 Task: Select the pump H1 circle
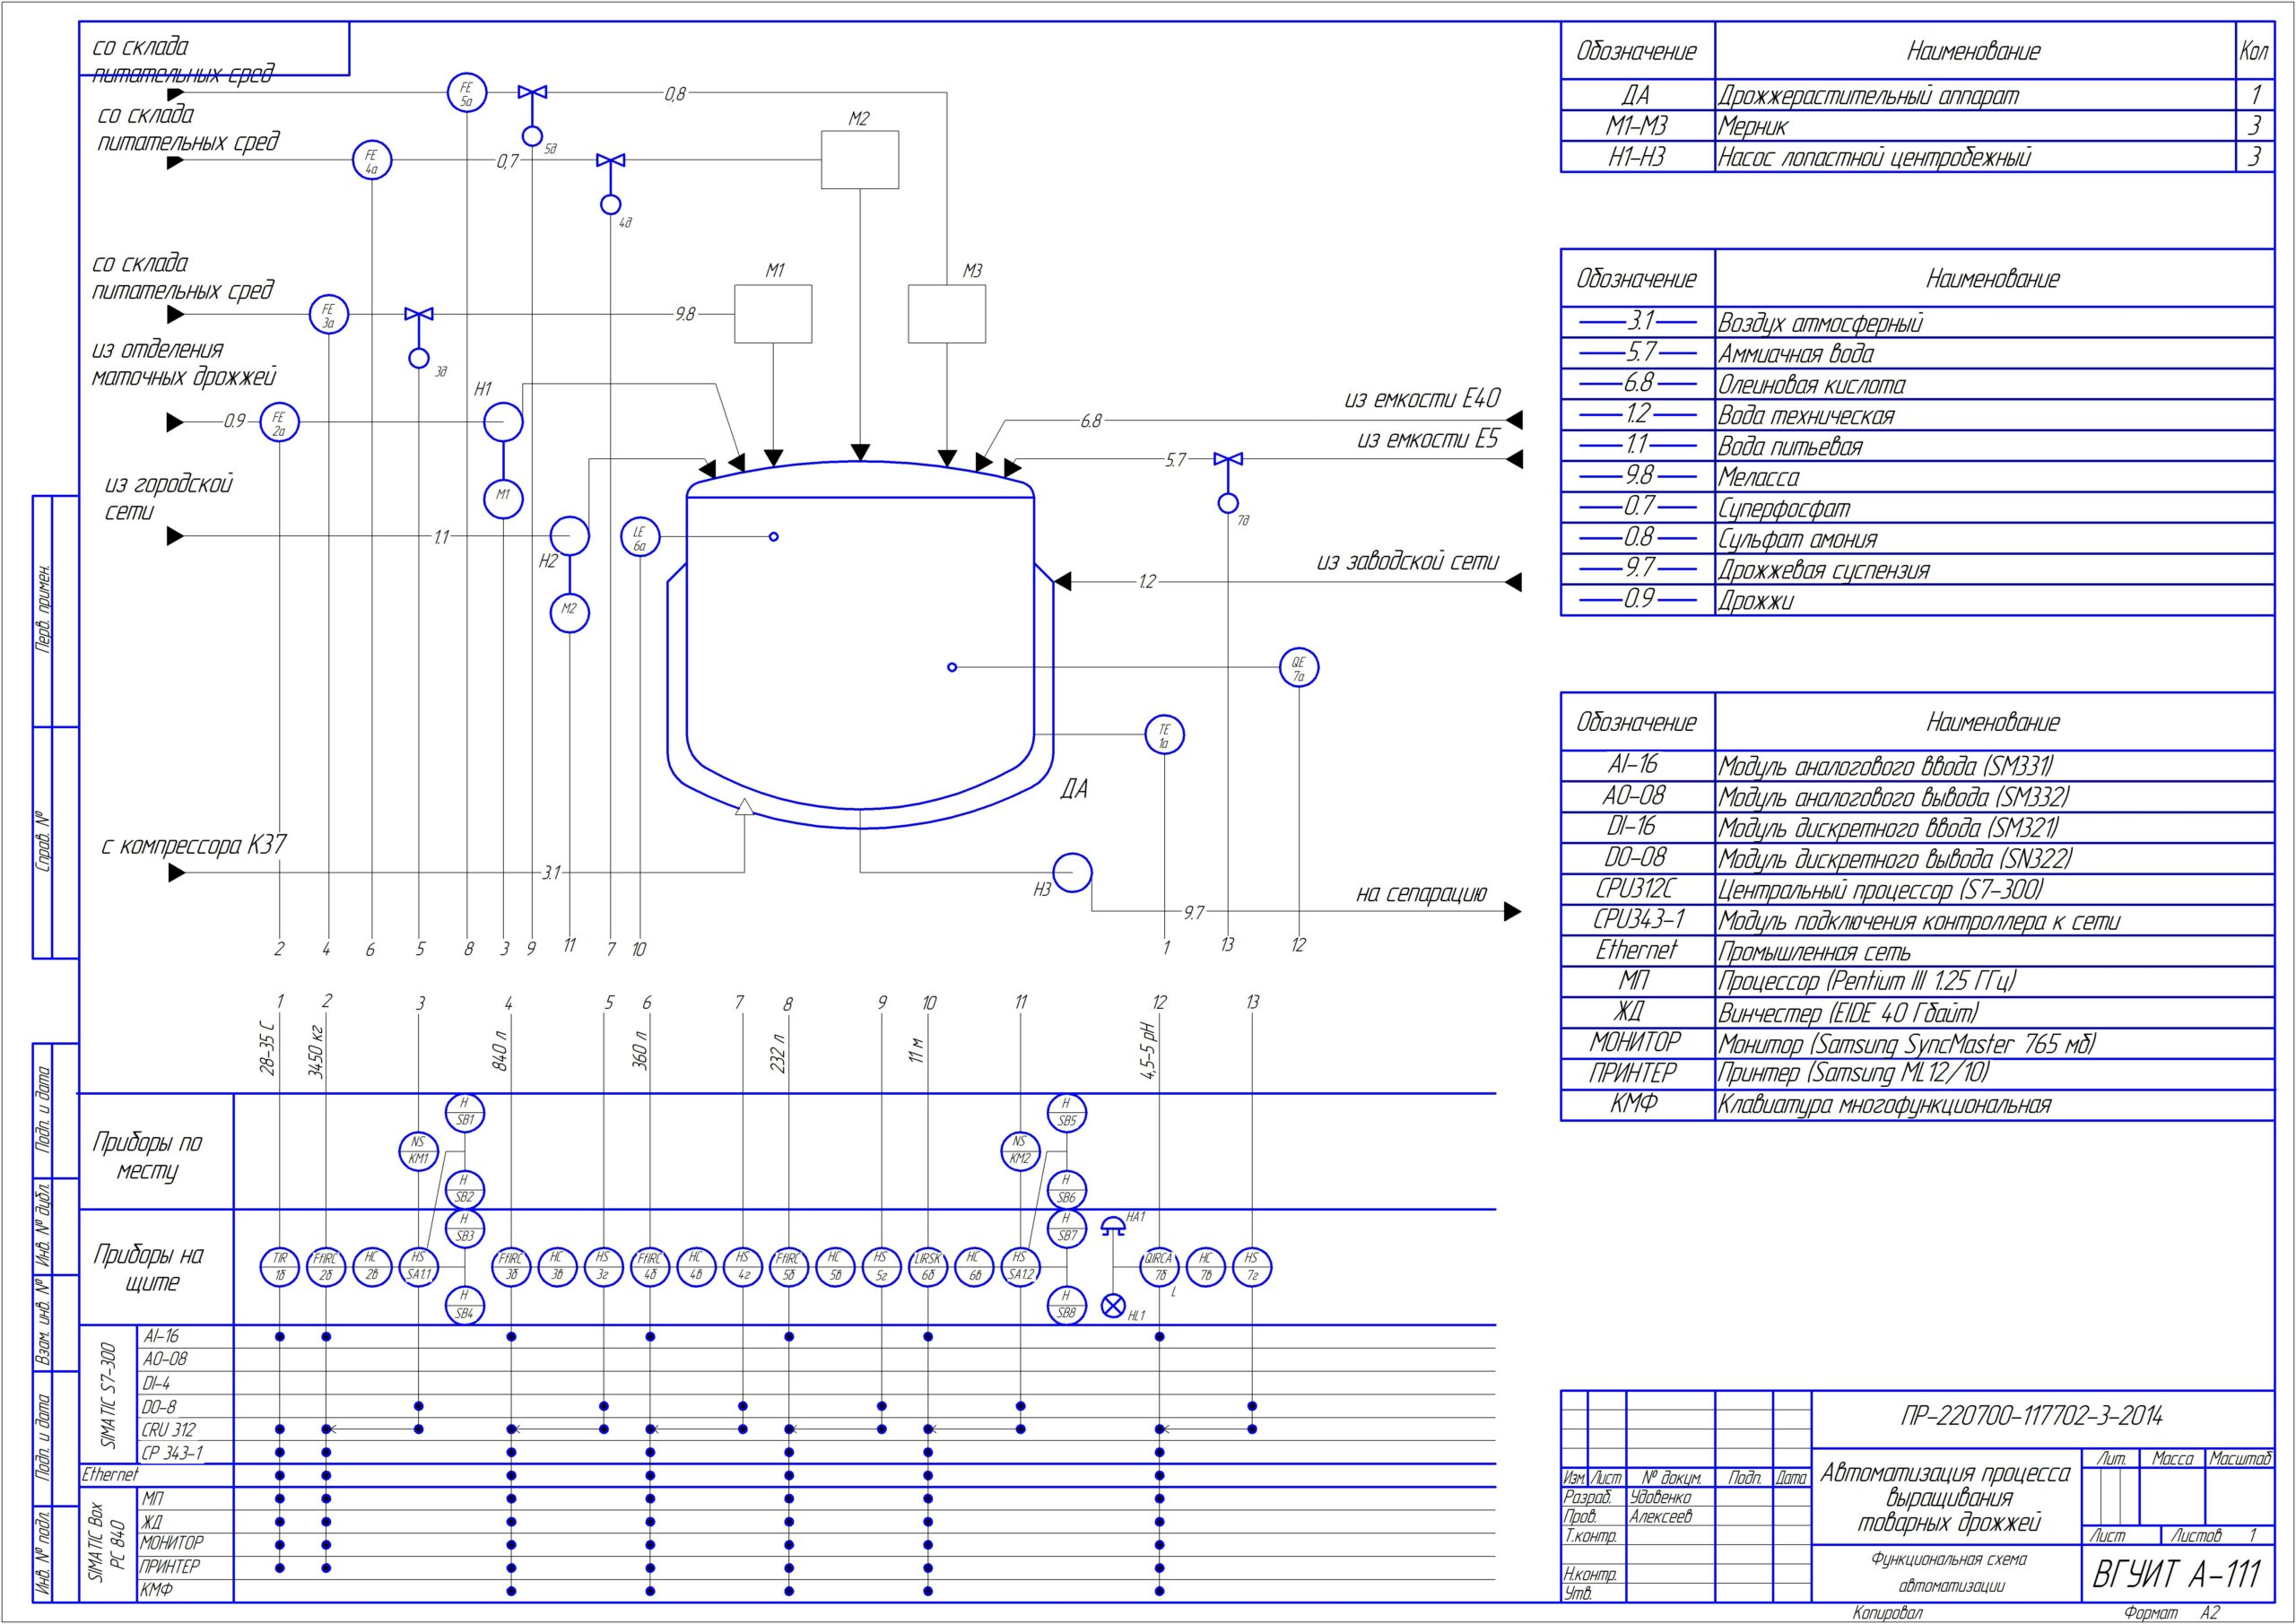click(x=503, y=422)
